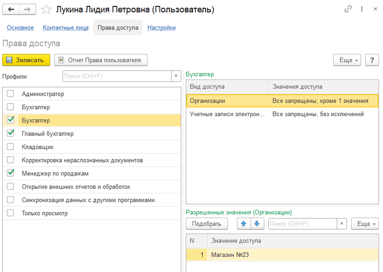Click the Подобрать button

pos(206,224)
